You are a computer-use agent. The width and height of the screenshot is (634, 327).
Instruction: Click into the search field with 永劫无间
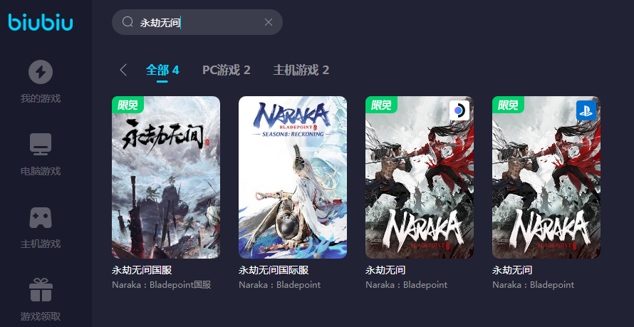pos(197,22)
